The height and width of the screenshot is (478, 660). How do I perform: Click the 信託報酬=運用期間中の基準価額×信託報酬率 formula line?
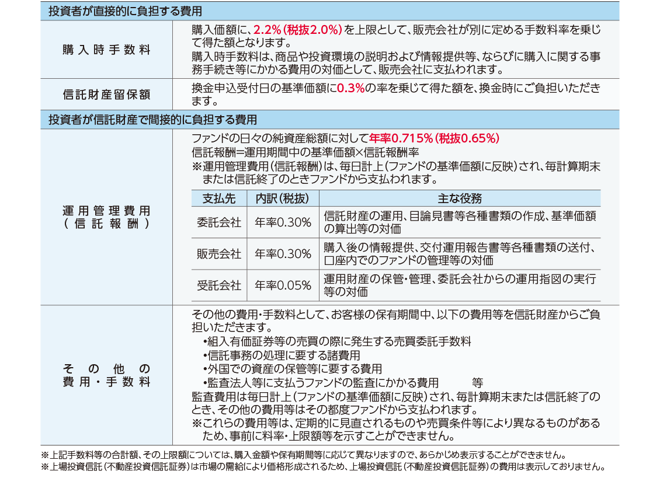click(x=305, y=152)
